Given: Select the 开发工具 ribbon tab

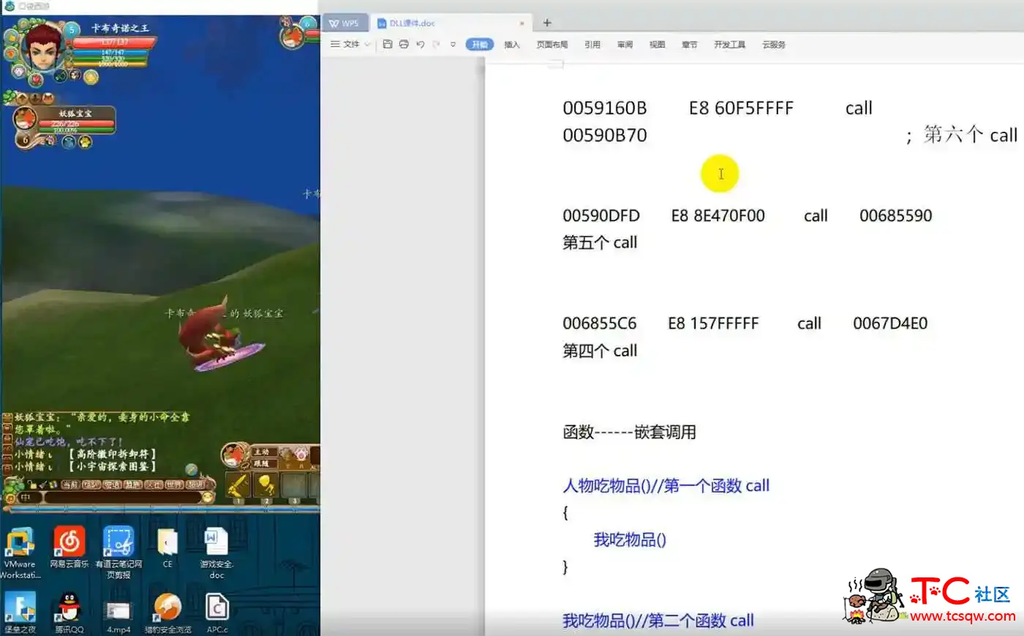Looking at the screenshot, I should click(x=729, y=45).
